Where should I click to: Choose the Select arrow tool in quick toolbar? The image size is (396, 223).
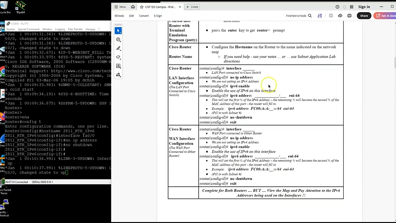118,31
